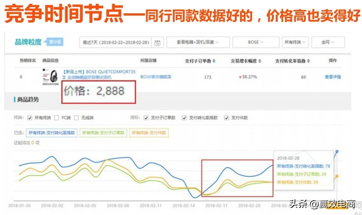Uncheck the 支付子订单数 indicator checkbox
This screenshot has width=362, height=215.
146,118
